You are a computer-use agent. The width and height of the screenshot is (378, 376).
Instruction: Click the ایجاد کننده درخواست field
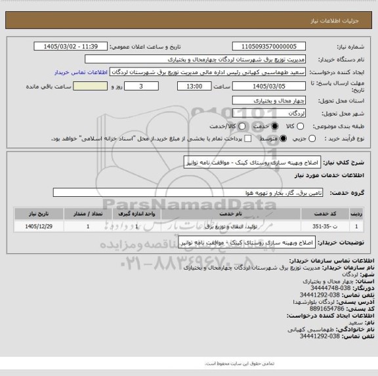point(207,72)
